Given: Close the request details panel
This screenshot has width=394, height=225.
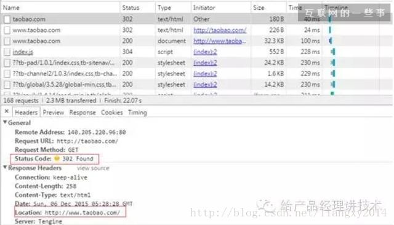Looking at the screenshot, I should 7,111.
